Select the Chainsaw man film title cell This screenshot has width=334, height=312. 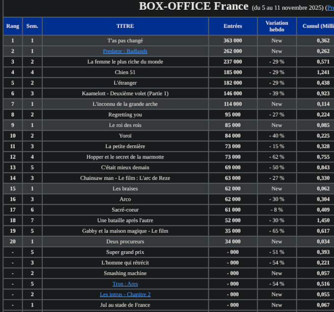pos(125,178)
